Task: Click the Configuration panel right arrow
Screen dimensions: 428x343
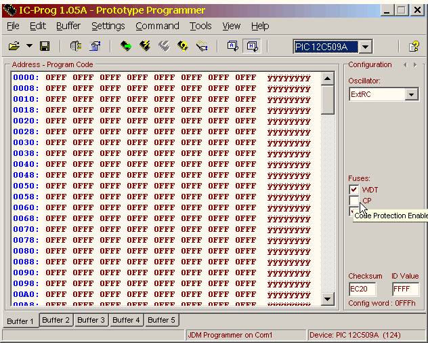Action: coord(415,65)
